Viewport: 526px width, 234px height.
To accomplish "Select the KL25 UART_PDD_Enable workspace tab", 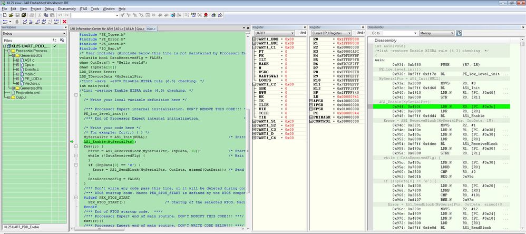I will pos(22,227).
